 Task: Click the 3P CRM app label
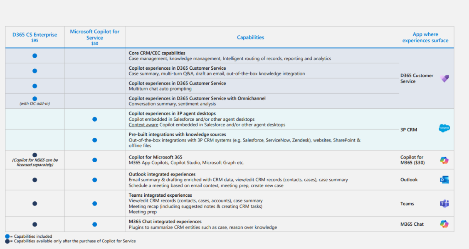pos(408,130)
